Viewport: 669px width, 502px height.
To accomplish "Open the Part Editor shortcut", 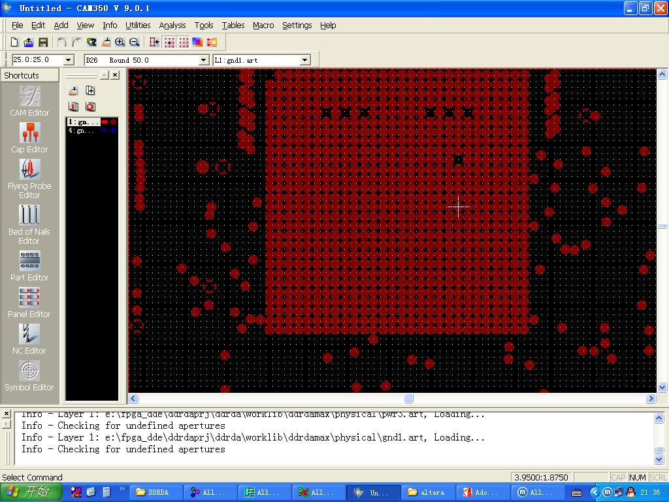I will (29, 265).
